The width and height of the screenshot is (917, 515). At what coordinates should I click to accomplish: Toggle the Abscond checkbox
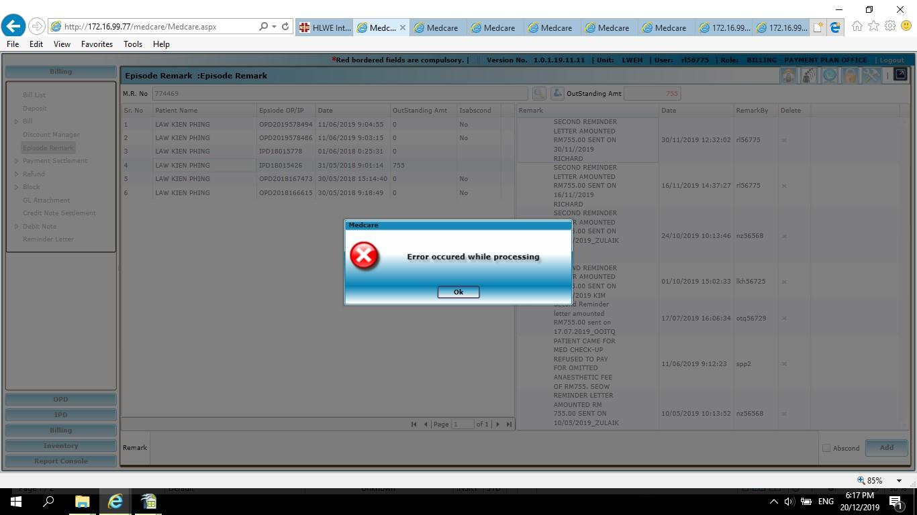click(x=826, y=448)
